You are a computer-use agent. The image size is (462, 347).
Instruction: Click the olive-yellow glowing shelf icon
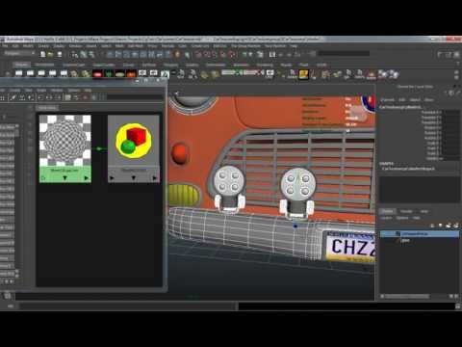click(119, 74)
